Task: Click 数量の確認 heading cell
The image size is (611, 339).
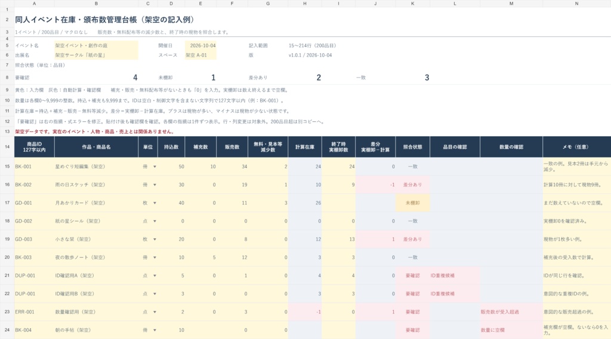Action: pos(511,147)
